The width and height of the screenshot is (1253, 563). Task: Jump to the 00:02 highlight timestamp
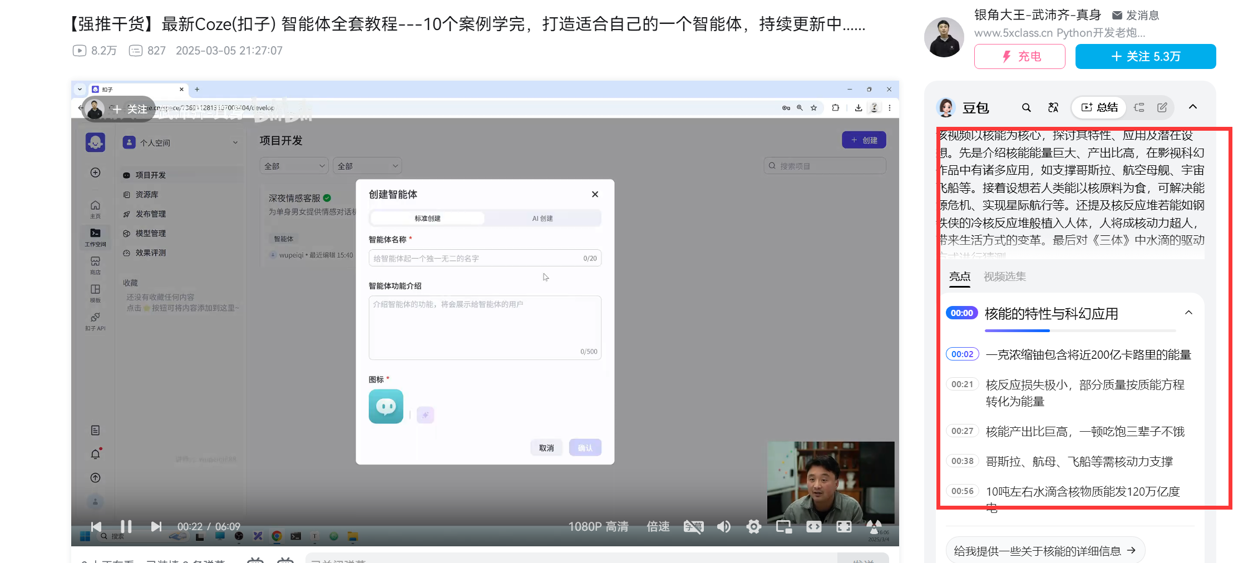pyautogui.click(x=962, y=354)
